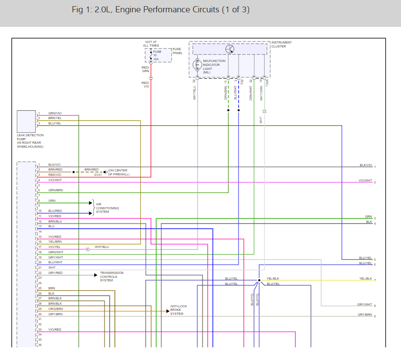Click the vertical WHT/GRN wire label
This screenshot has width=401, height=357.
[x=261, y=93]
